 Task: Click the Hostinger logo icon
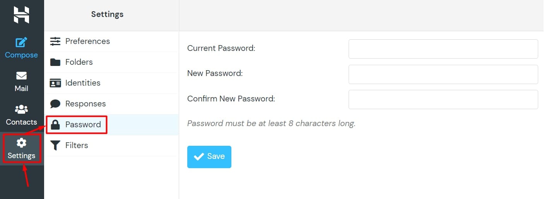[21, 15]
